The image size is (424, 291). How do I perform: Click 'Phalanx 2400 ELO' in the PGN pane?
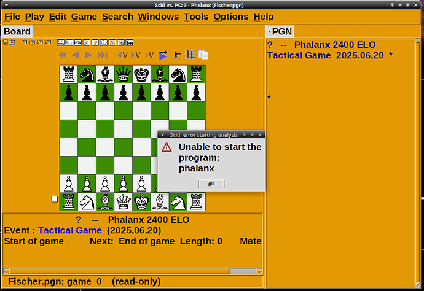pyautogui.click(x=335, y=45)
